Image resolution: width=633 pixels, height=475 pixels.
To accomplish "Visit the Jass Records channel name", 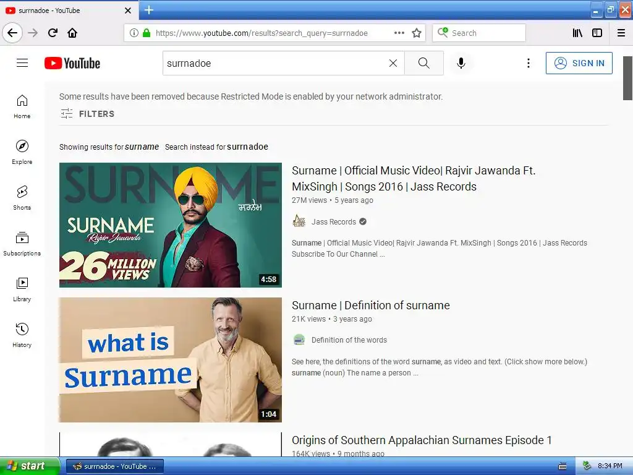I will pyautogui.click(x=333, y=222).
